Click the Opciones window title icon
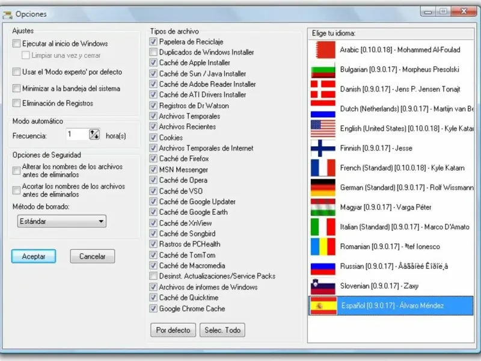 pos(7,14)
